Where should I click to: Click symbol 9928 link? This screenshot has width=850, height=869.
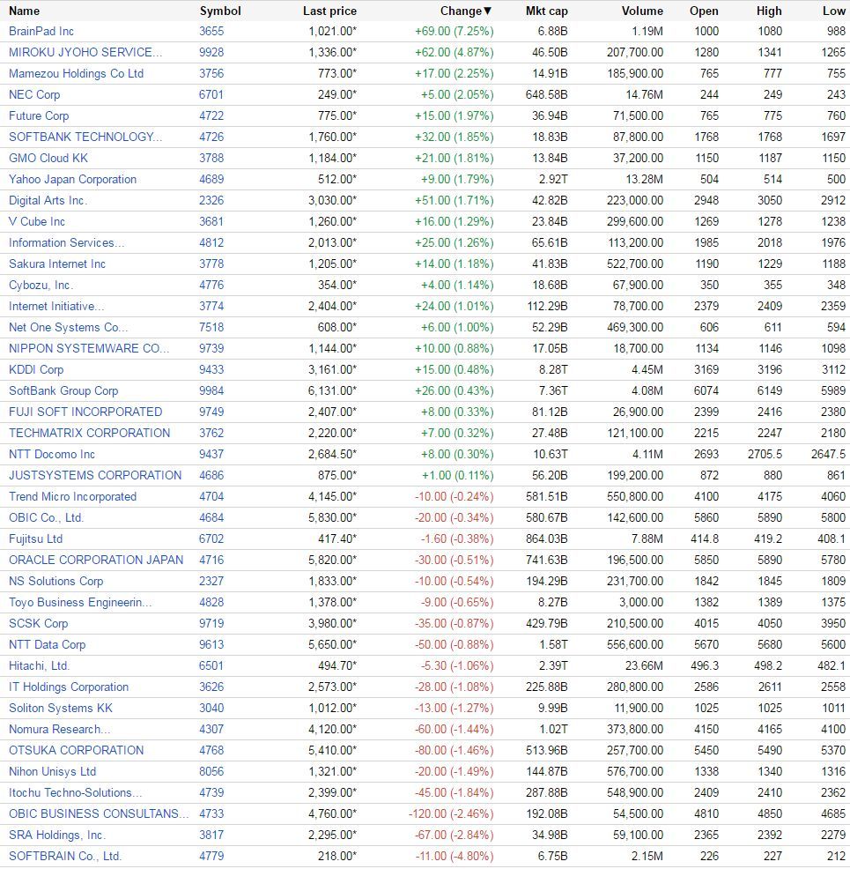(x=211, y=52)
